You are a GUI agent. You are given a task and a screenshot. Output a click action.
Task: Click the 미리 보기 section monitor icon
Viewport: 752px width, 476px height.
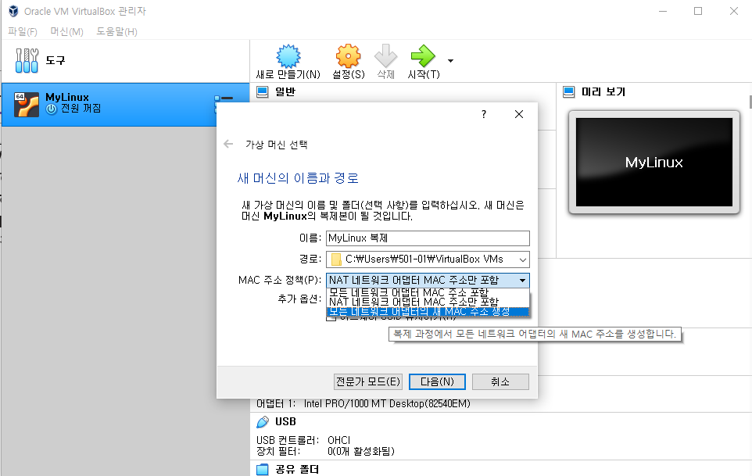tap(569, 91)
